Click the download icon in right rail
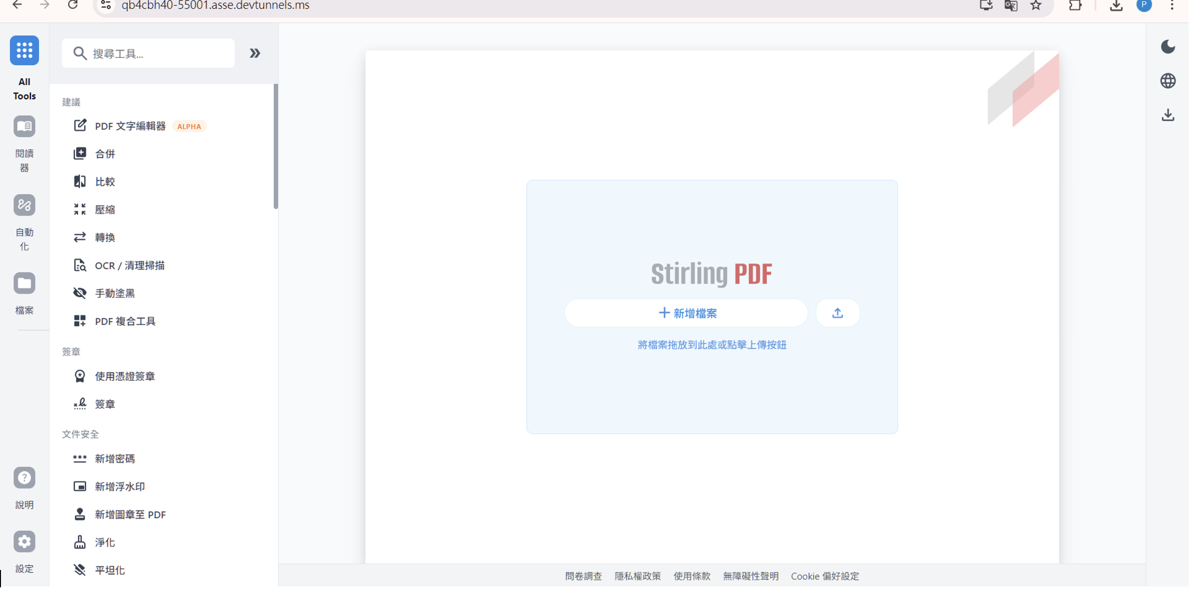Image resolution: width=1190 pixels, height=598 pixels. 1169,115
